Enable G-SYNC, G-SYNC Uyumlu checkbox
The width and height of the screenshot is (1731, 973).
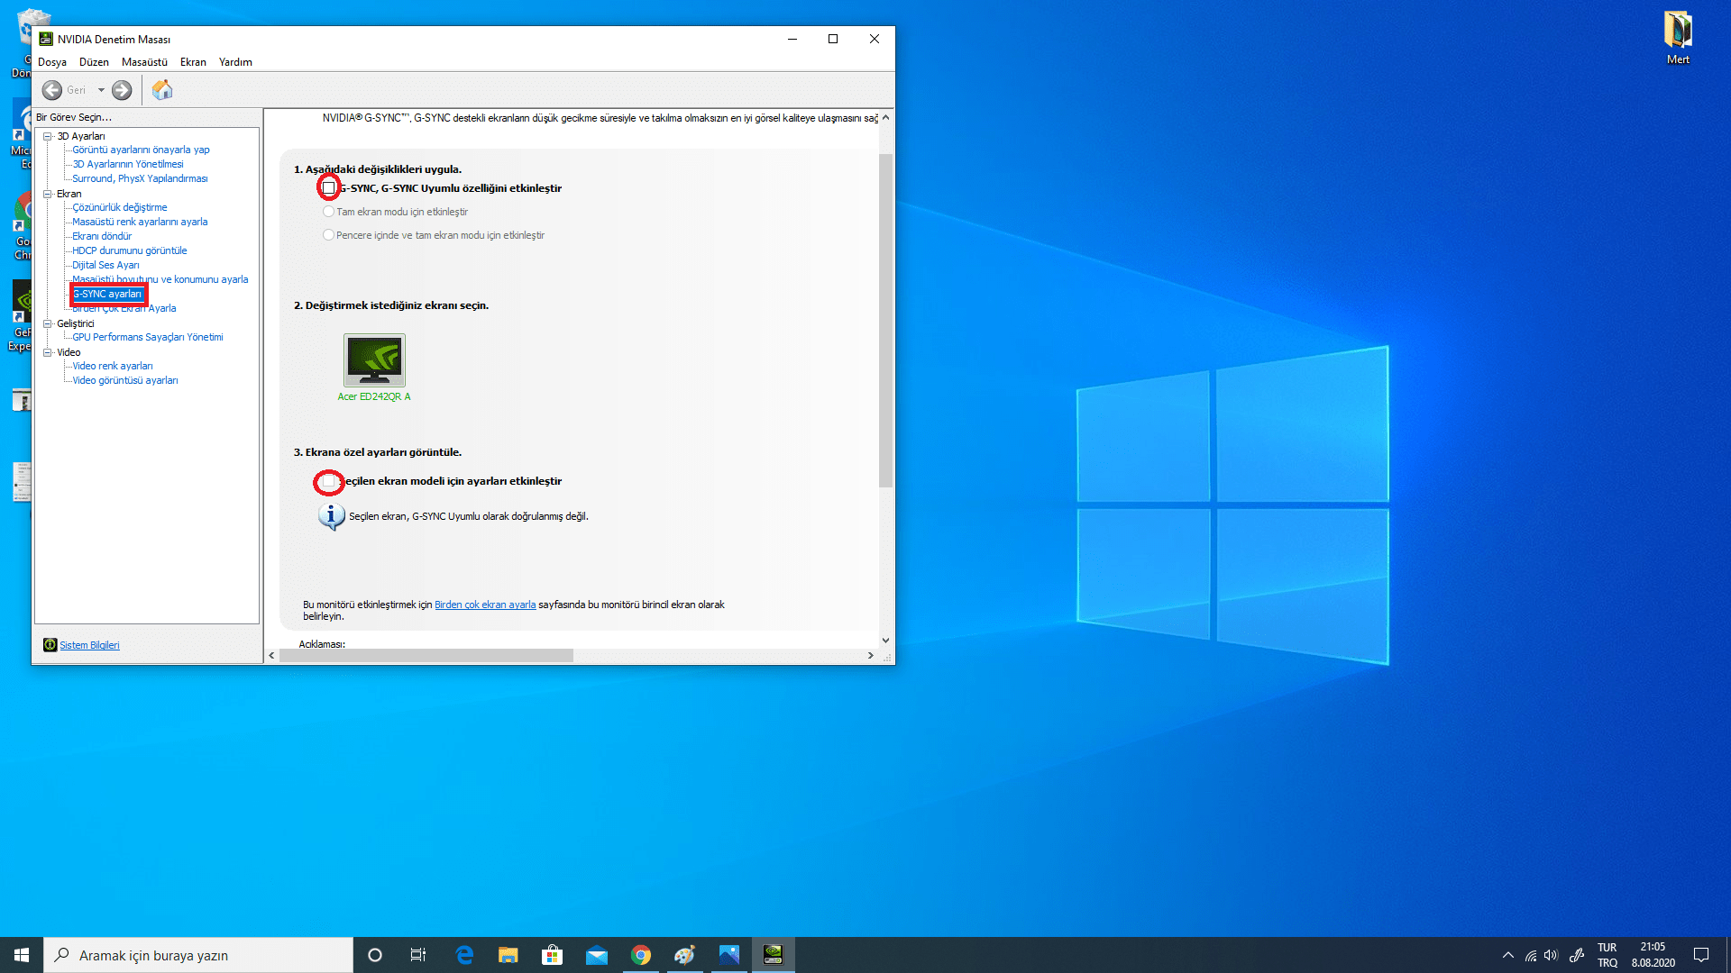pyautogui.click(x=329, y=187)
